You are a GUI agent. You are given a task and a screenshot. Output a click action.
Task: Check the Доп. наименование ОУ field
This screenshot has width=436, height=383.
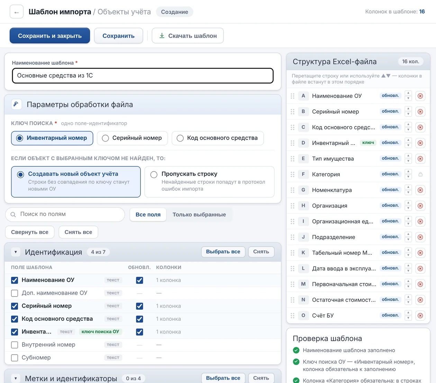tap(15, 293)
